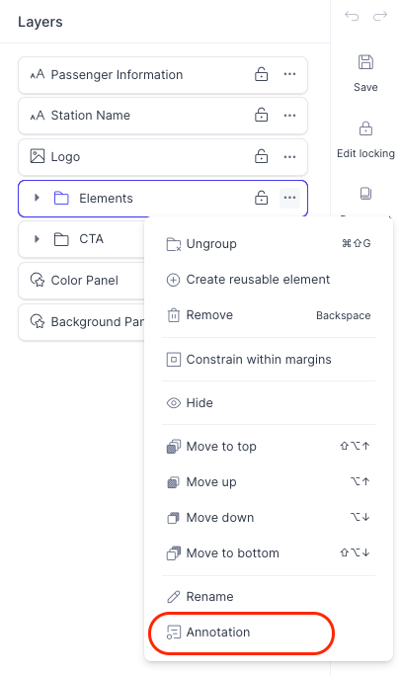Open the Logo layer three-dot menu

click(x=289, y=157)
